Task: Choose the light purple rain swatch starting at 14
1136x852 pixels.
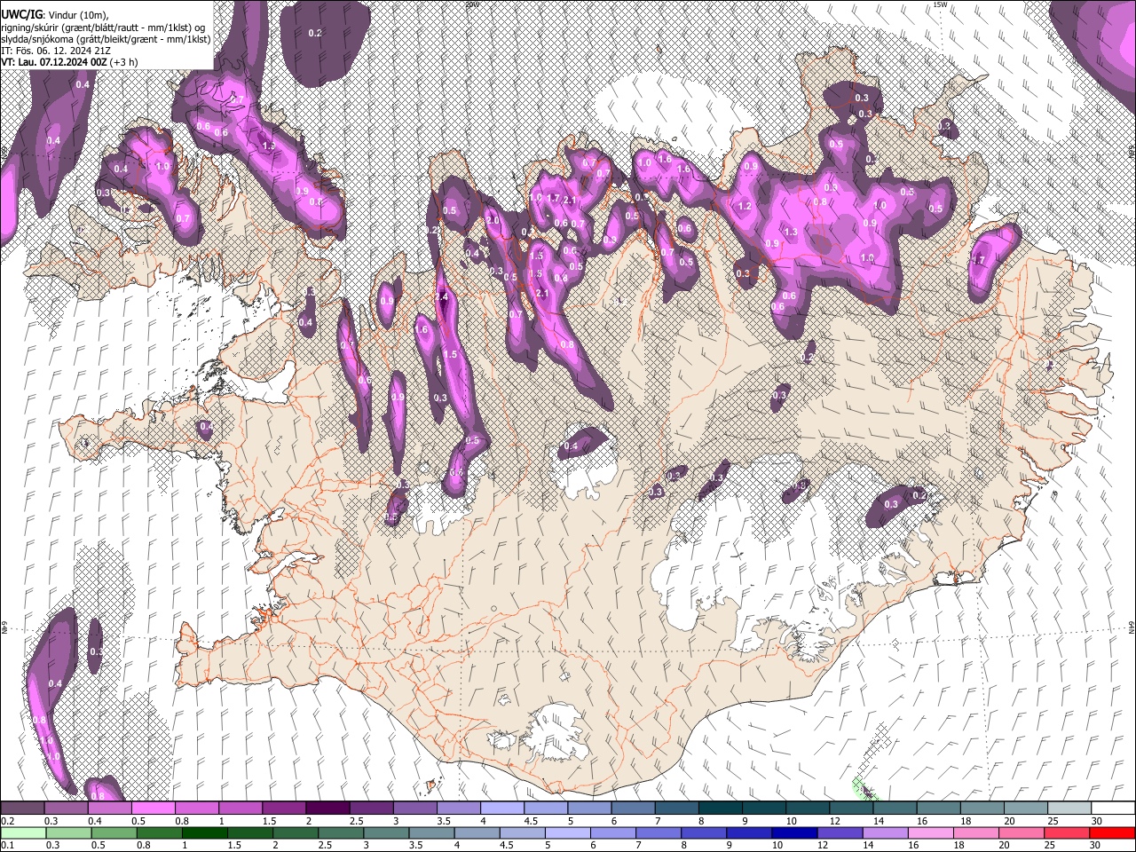Action: click(886, 832)
